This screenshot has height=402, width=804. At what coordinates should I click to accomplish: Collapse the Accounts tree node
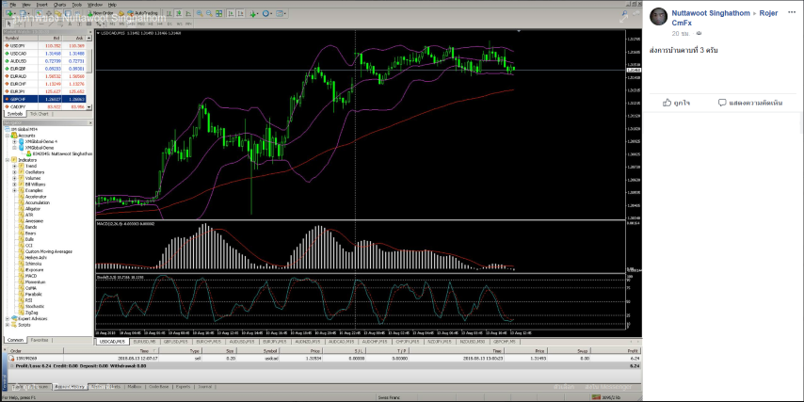[x=8, y=136]
